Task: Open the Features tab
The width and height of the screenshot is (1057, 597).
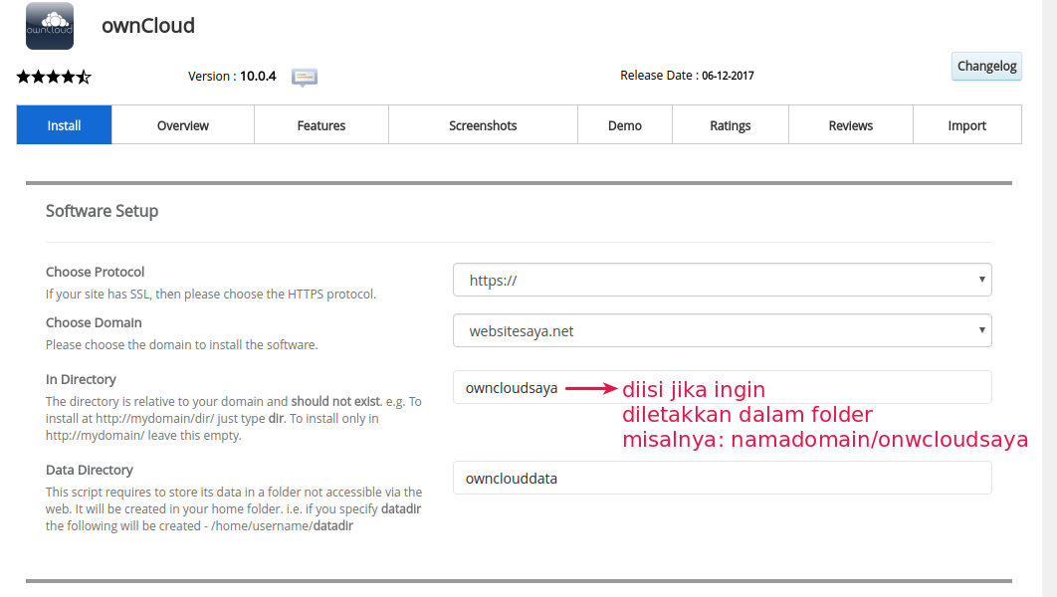Action: click(x=320, y=125)
